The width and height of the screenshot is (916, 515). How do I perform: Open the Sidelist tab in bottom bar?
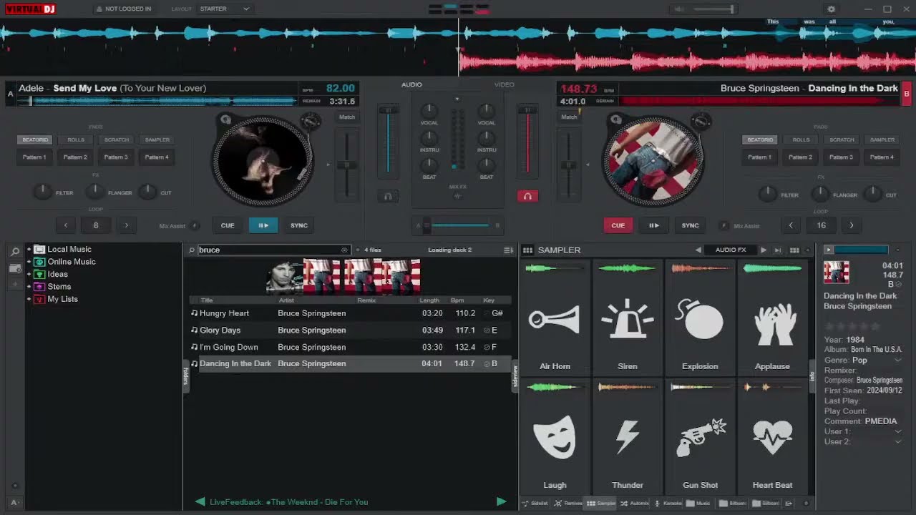tap(535, 504)
